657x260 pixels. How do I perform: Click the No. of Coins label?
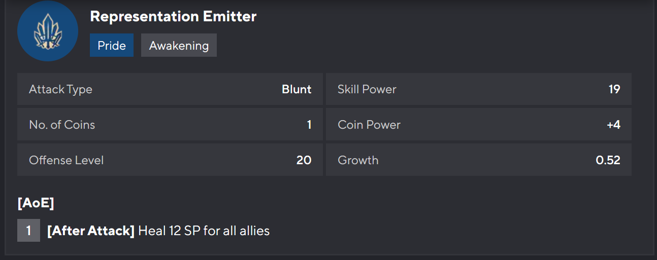(x=62, y=125)
